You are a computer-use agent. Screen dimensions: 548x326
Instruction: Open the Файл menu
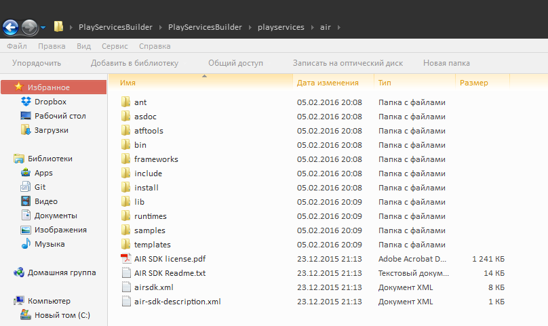coord(17,46)
